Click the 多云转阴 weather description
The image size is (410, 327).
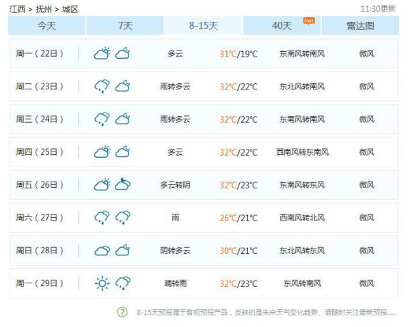click(x=175, y=185)
